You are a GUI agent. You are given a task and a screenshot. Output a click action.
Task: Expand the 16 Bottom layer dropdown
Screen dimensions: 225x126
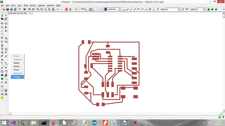(119, 10)
